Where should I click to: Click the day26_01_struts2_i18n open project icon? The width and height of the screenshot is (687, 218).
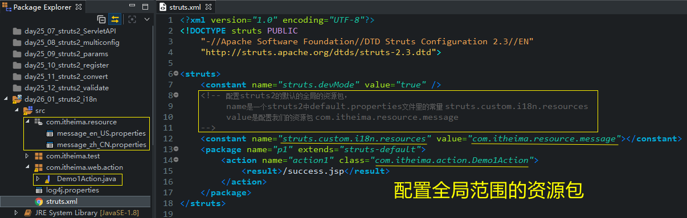(17, 99)
